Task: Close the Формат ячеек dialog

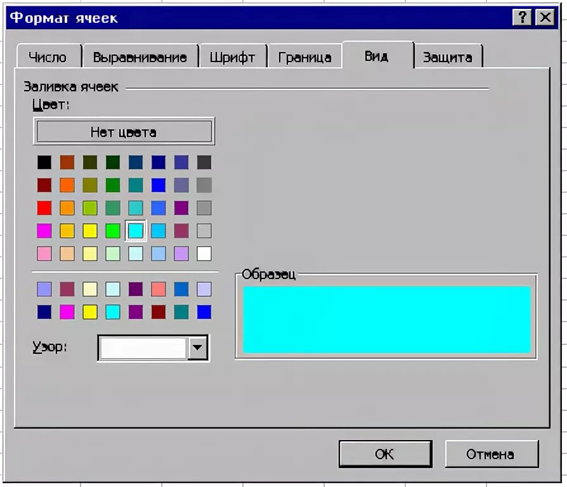Action: click(545, 17)
